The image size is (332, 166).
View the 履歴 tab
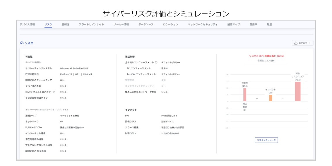pyautogui.click(x=269, y=25)
